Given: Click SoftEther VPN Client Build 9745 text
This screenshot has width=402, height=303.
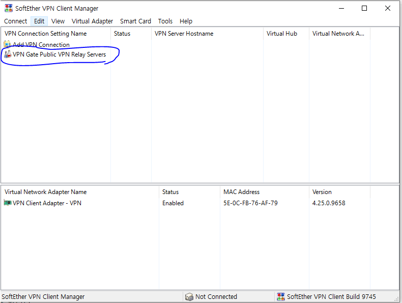Looking at the screenshot, I should pyautogui.click(x=331, y=297).
